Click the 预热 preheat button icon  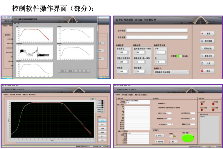(202, 34)
